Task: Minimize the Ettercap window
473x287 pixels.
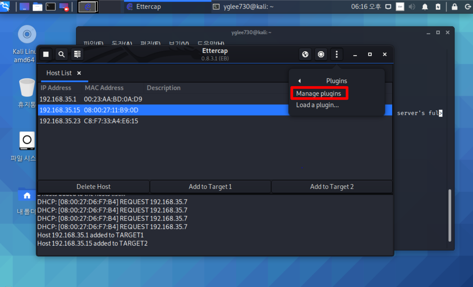Action: [x=355, y=54]
